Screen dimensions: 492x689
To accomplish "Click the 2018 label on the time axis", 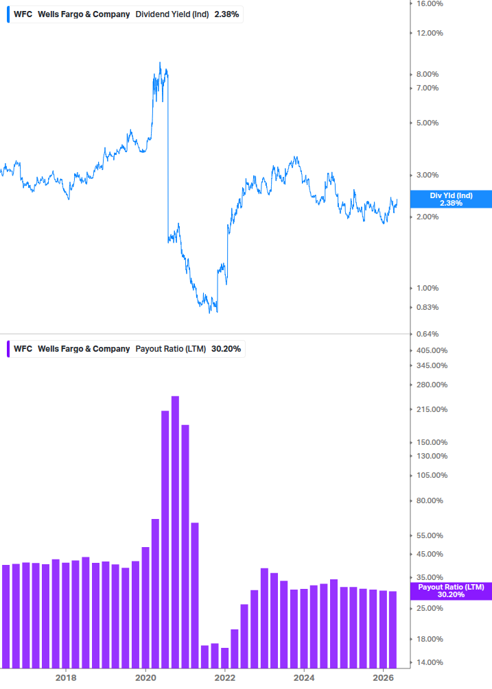I will (x=66, y=677).
